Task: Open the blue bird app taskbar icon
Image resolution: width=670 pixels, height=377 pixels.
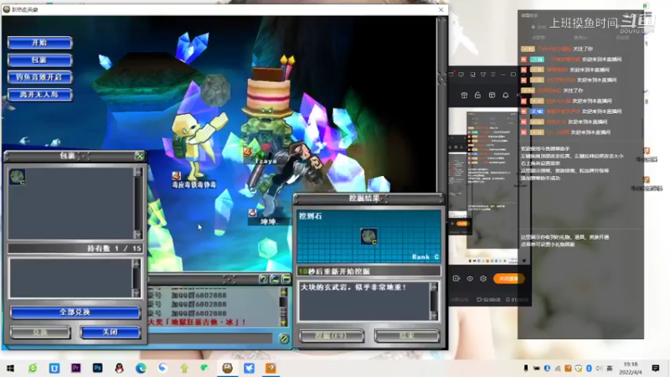Action: tap(249, 368)
